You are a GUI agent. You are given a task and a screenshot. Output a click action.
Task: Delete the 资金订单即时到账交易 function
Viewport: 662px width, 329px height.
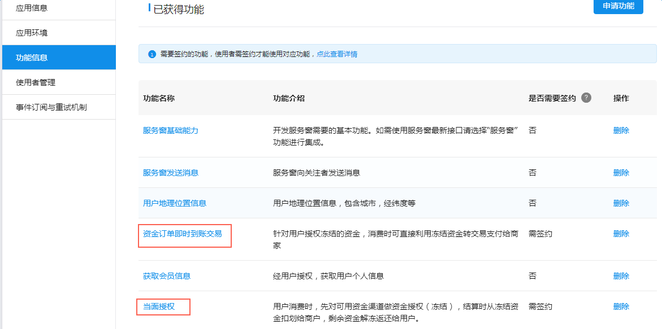click(621, 234)
